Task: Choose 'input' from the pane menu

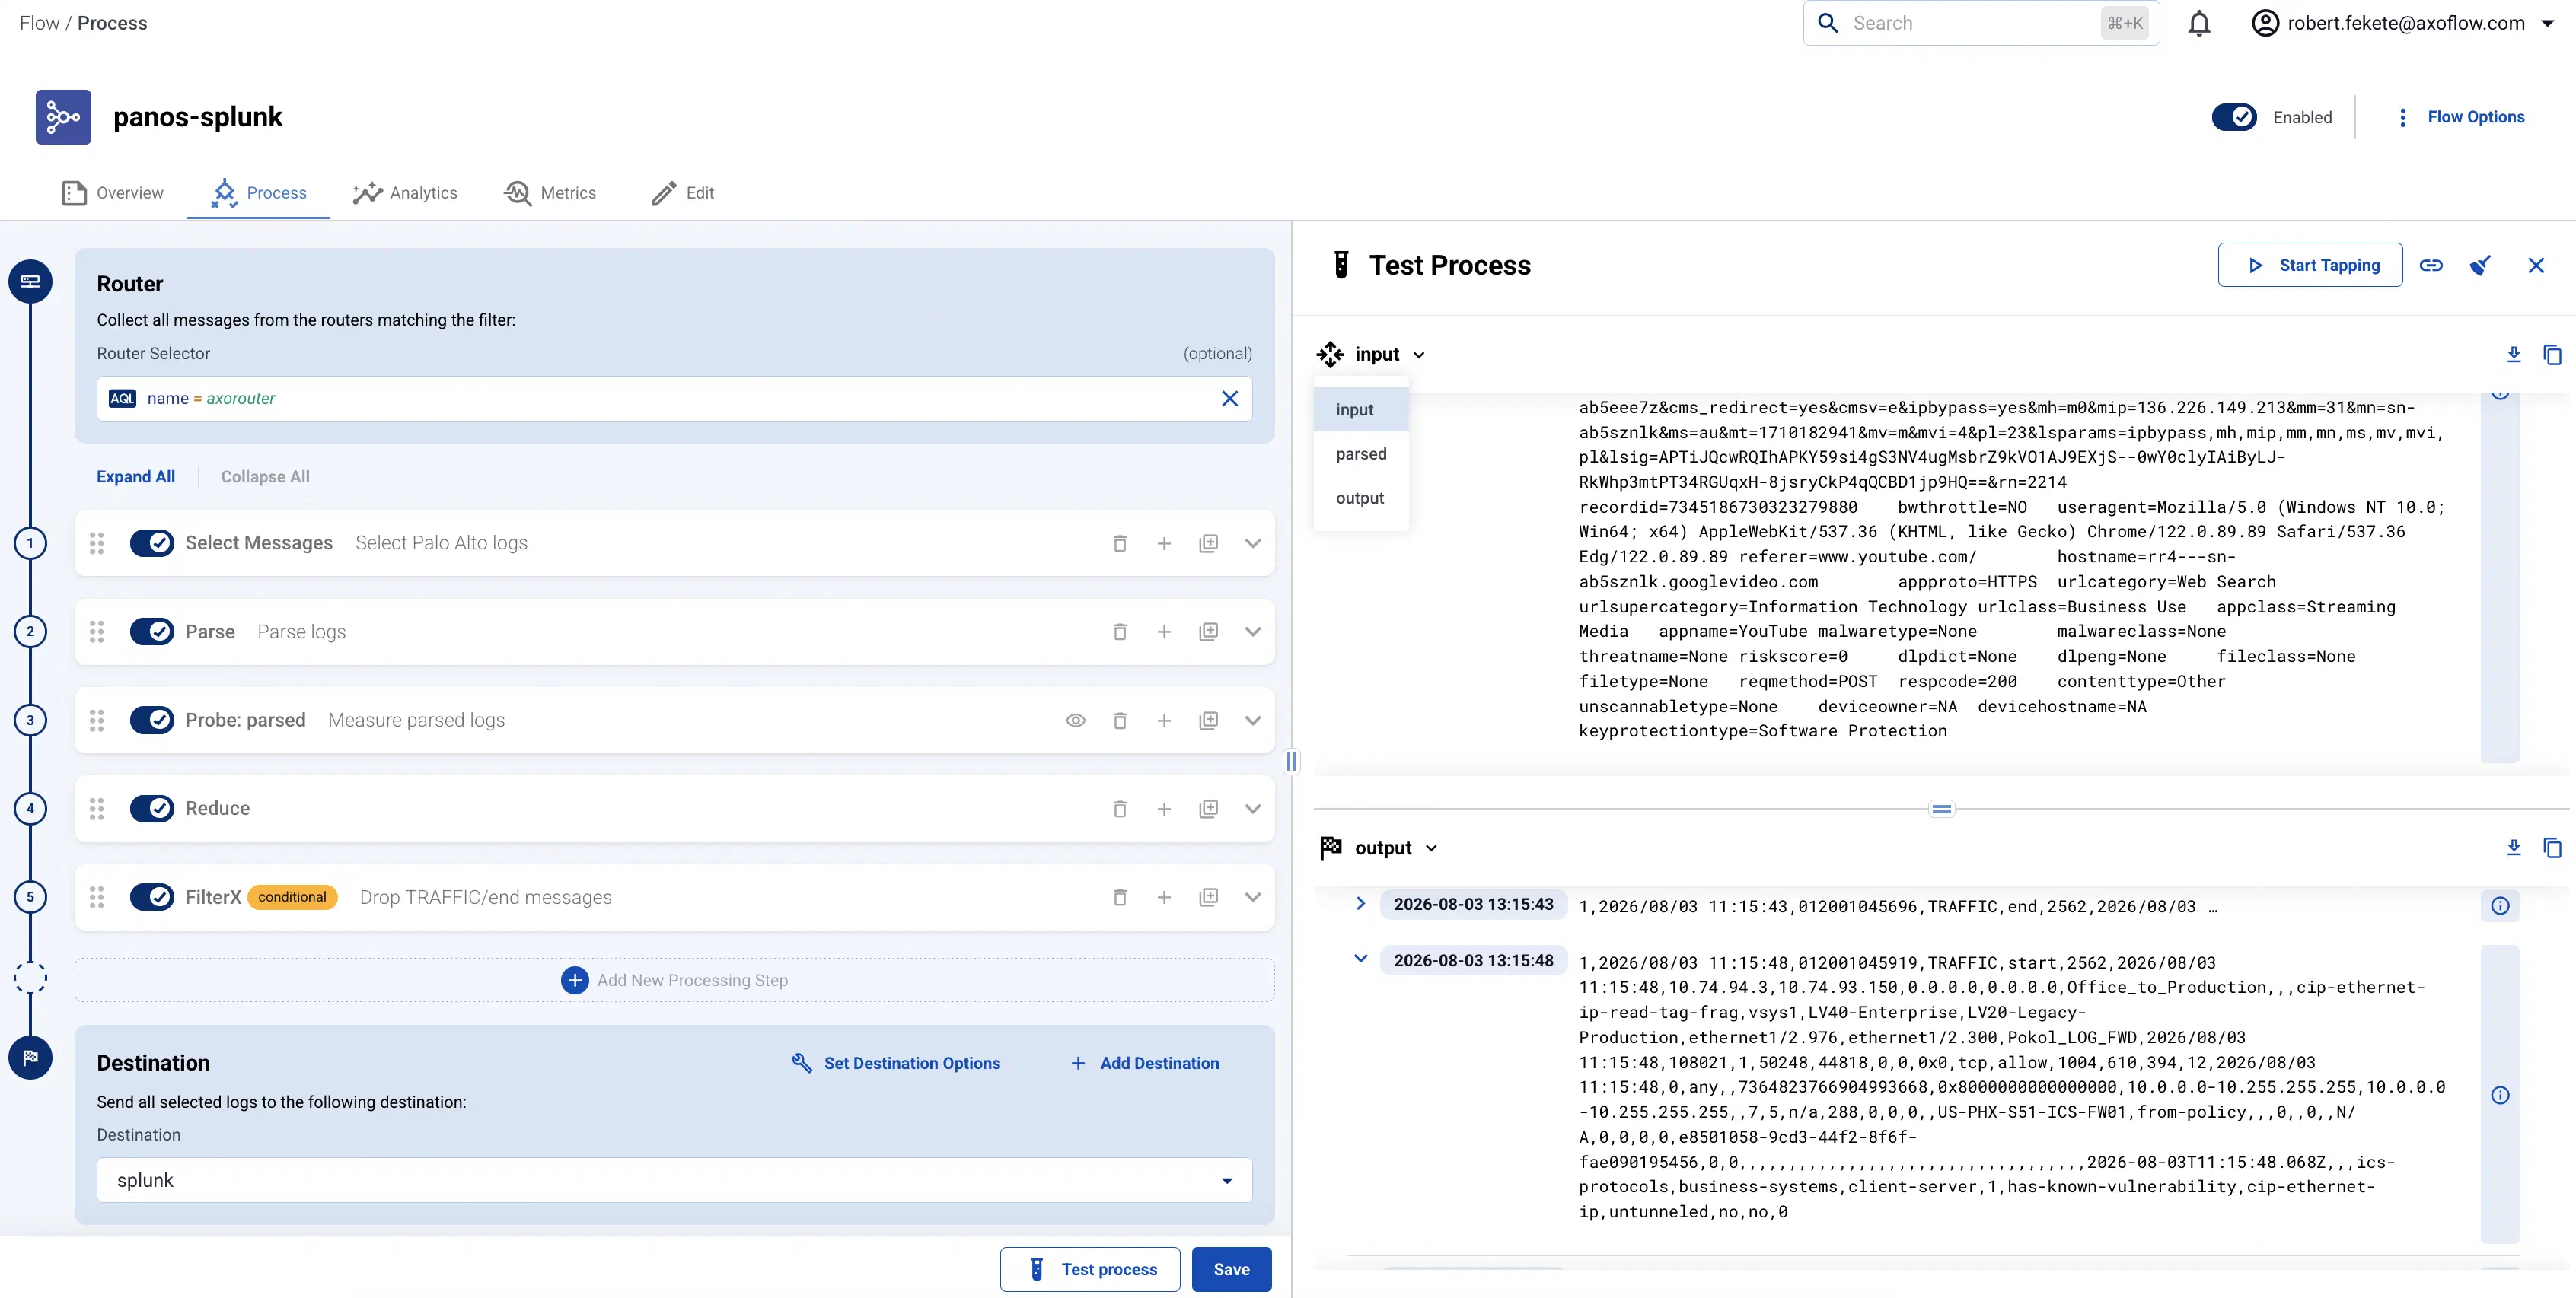Action: pyautogui.click(x=1361, y=409)
